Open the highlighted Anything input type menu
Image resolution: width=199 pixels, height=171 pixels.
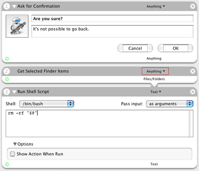pyautogui.click(x=155, y=71)
